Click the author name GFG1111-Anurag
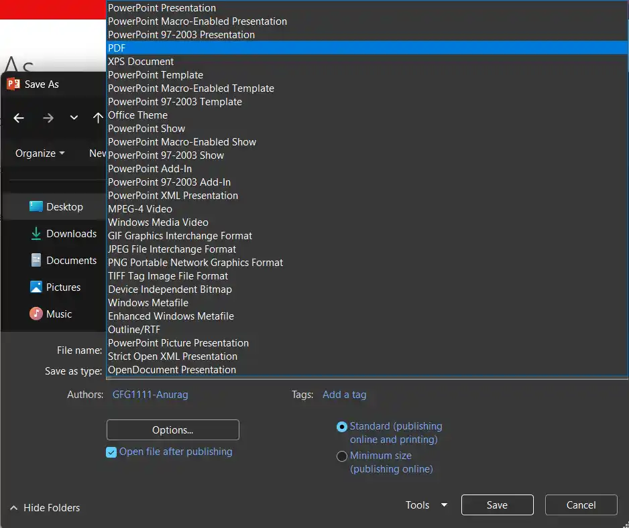 (x=150, y=395)
